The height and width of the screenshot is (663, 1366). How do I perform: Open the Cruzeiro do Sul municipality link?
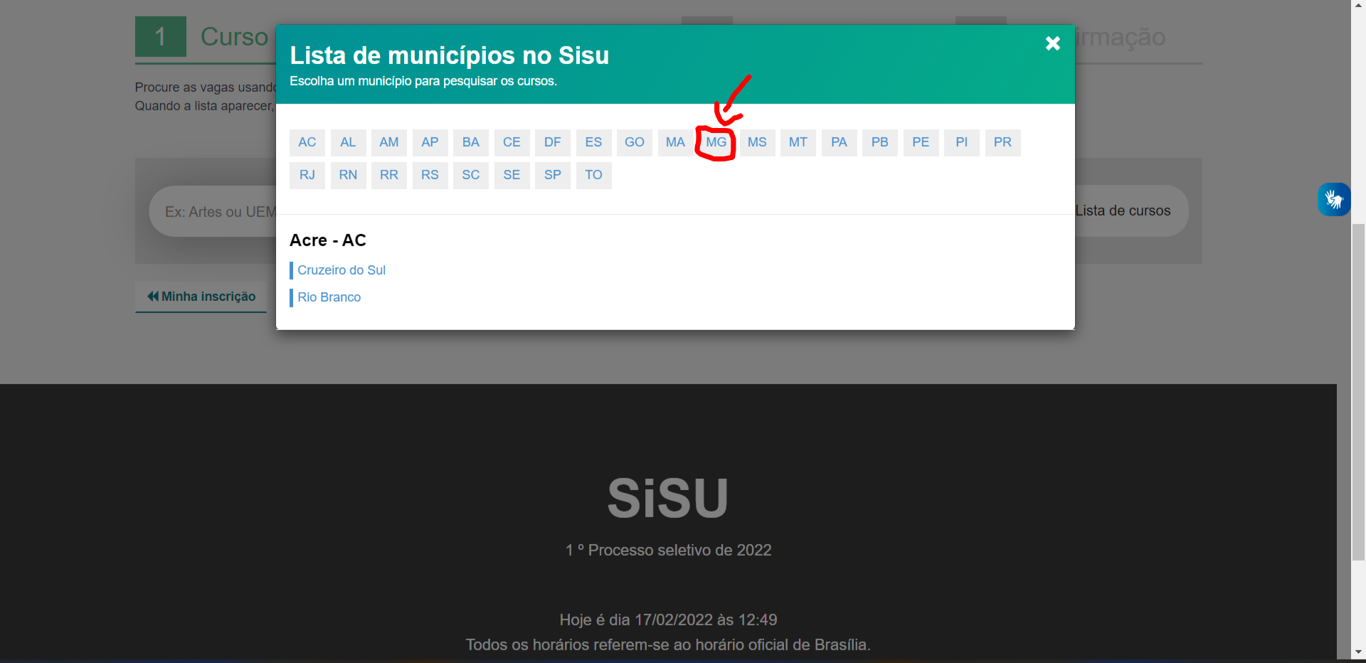[341, 270]
